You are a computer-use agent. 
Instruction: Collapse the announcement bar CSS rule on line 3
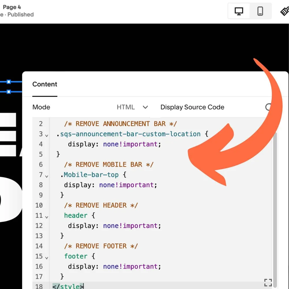47,135
